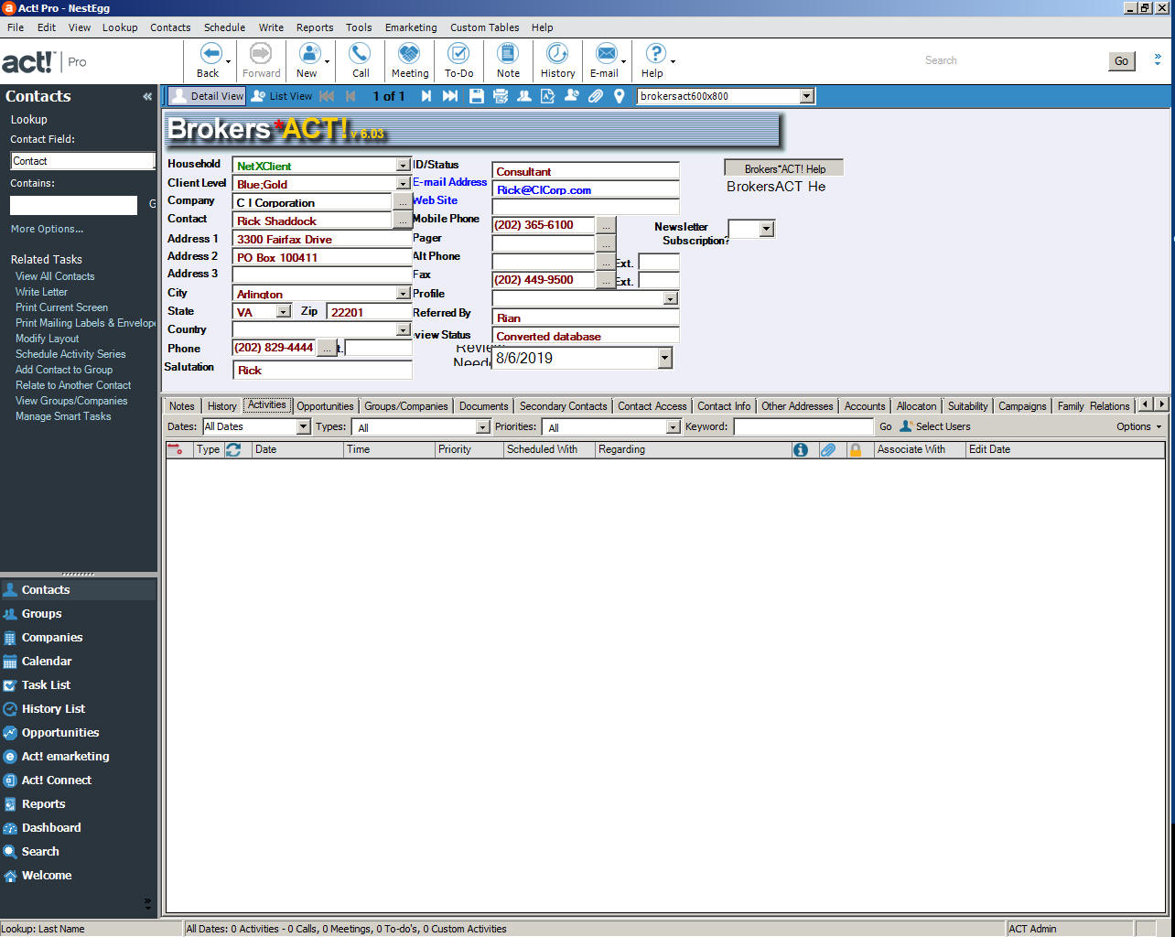
Task: Click More Options in Lookup panel
Action: 47,229
